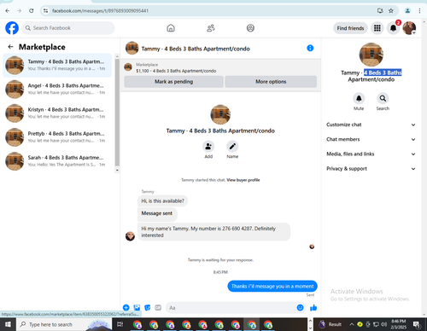Click the browser back arrow
Viewport: 427px width, 331px height.
(8, 11)
